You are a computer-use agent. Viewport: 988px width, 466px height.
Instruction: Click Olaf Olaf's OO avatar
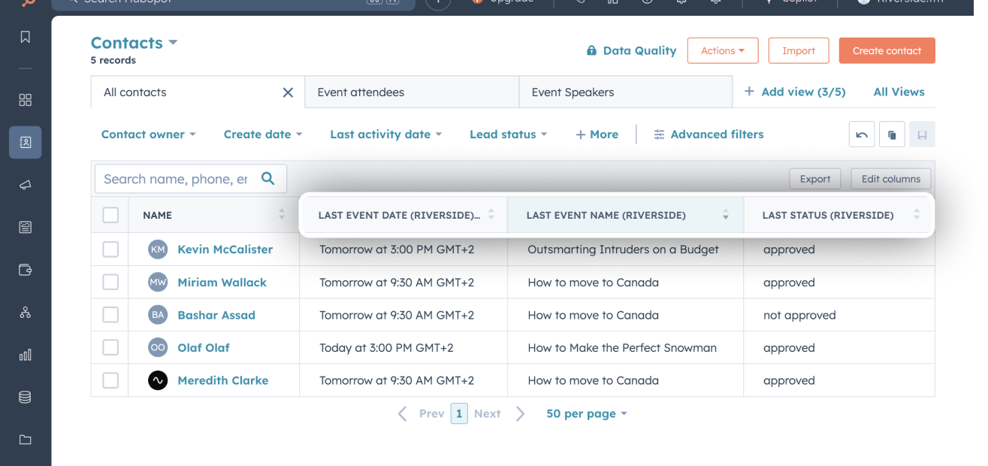click(158, 348)
